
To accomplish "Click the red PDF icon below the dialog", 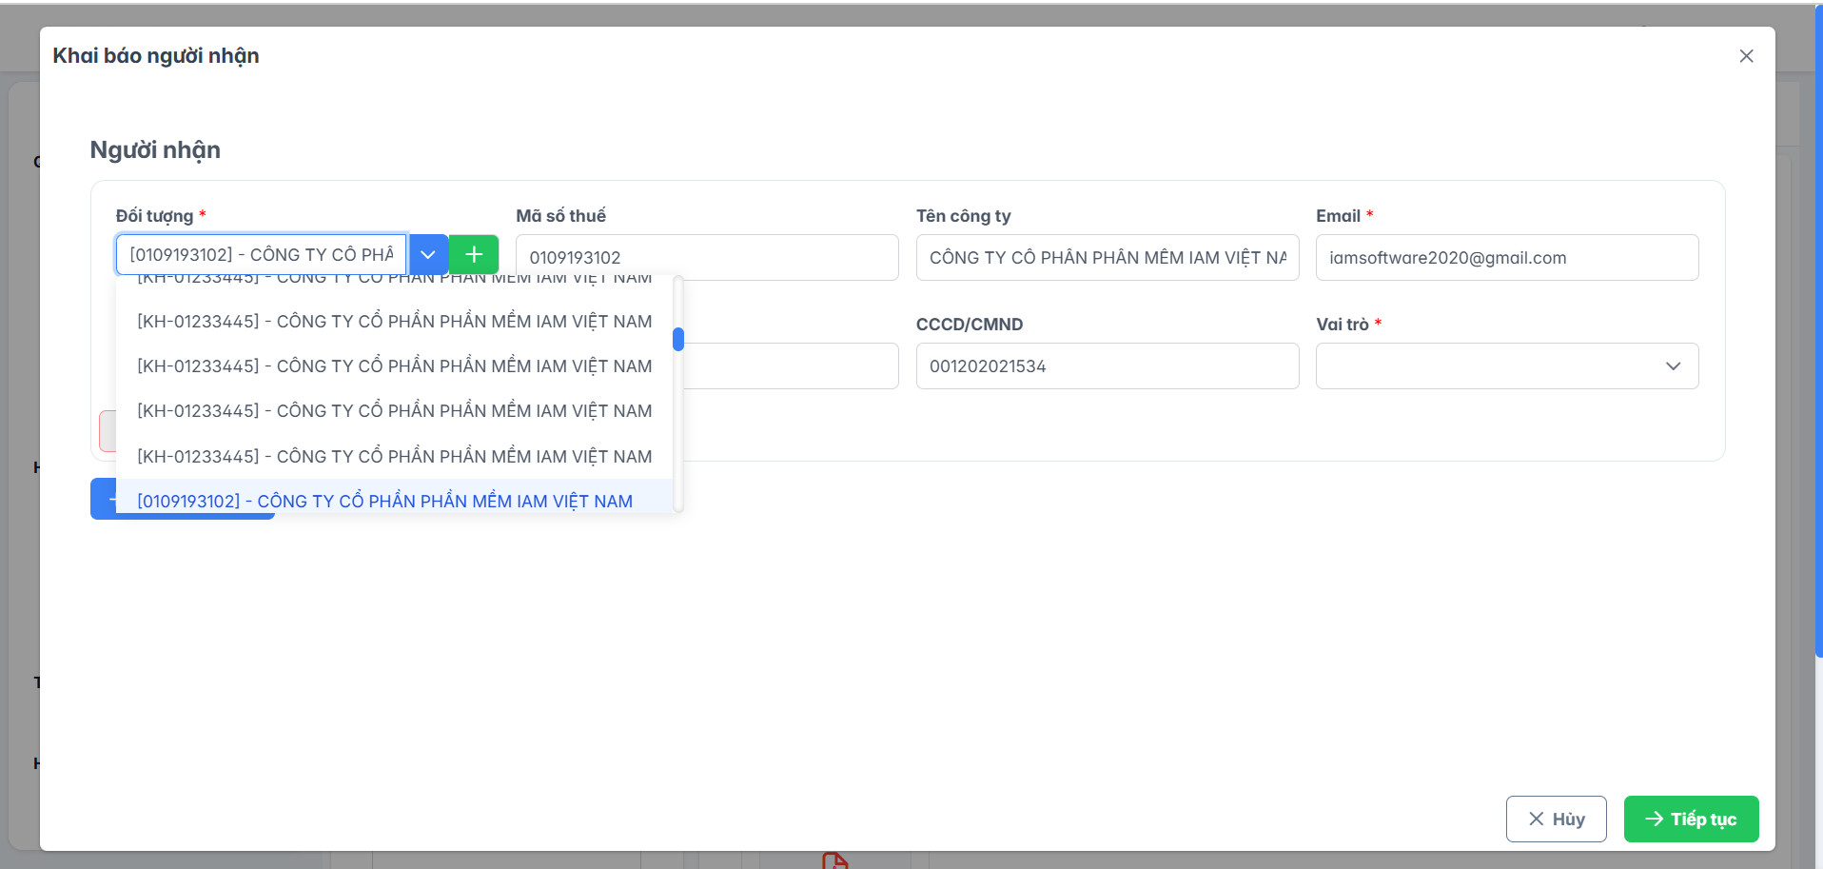I will (x=834, y=860).
